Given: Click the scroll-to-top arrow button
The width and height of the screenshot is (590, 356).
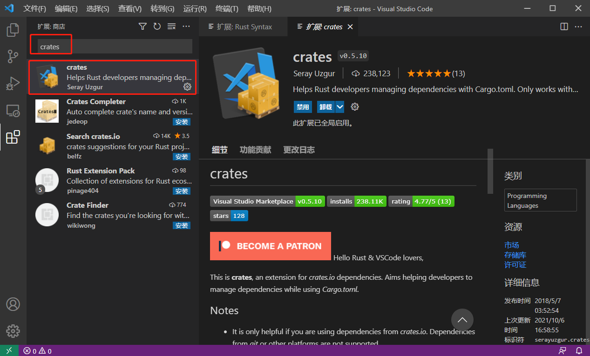Looking at the screenshot, I should coord(462,320).
